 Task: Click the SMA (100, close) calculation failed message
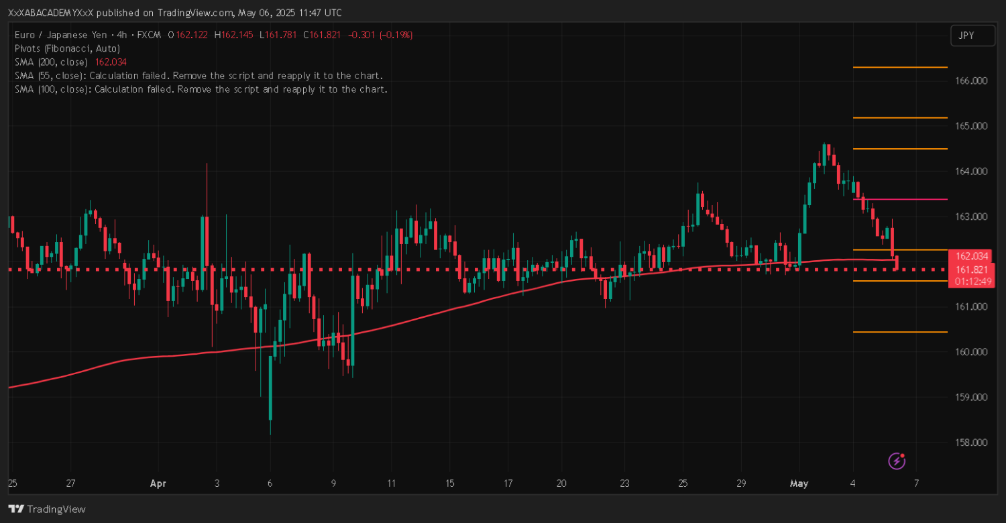(x=201, y=89)
